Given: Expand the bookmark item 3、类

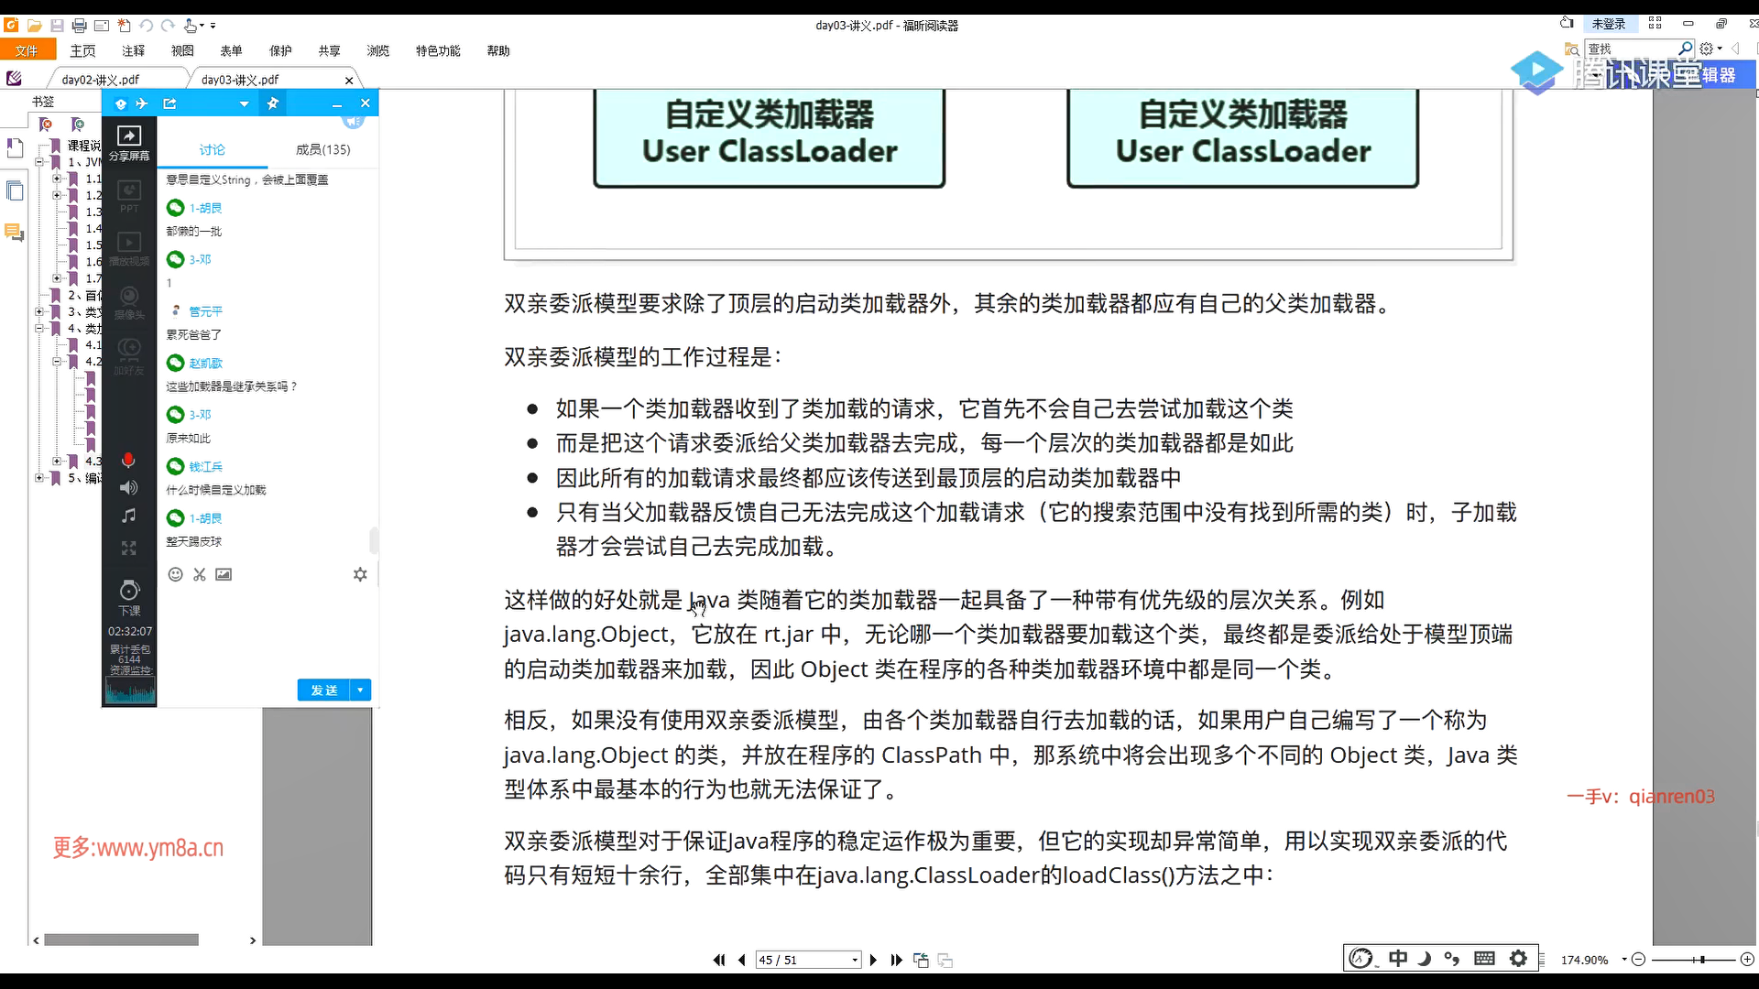Looking at the screenshot, I should (39, 312).
